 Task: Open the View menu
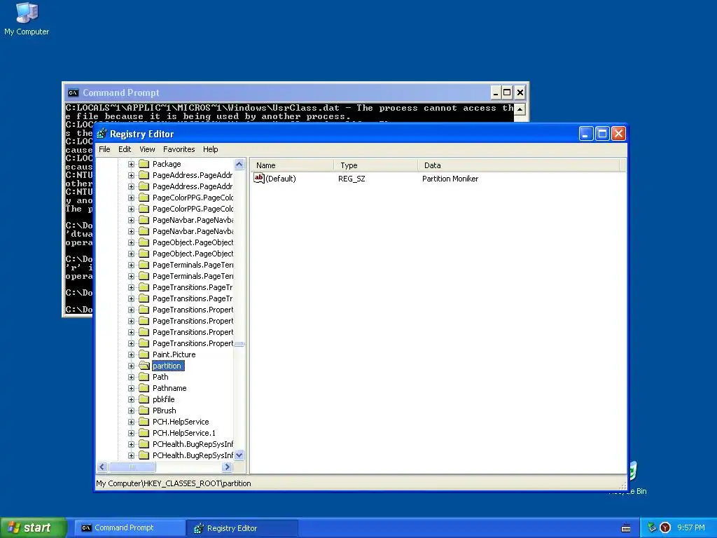click(147, 149)
